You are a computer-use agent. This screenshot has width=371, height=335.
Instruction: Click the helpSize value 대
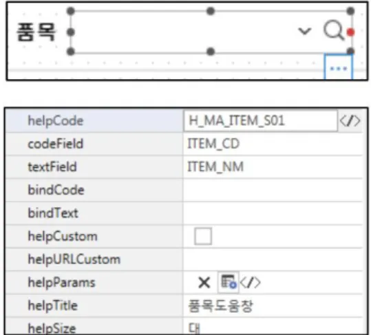pos(194,328)
